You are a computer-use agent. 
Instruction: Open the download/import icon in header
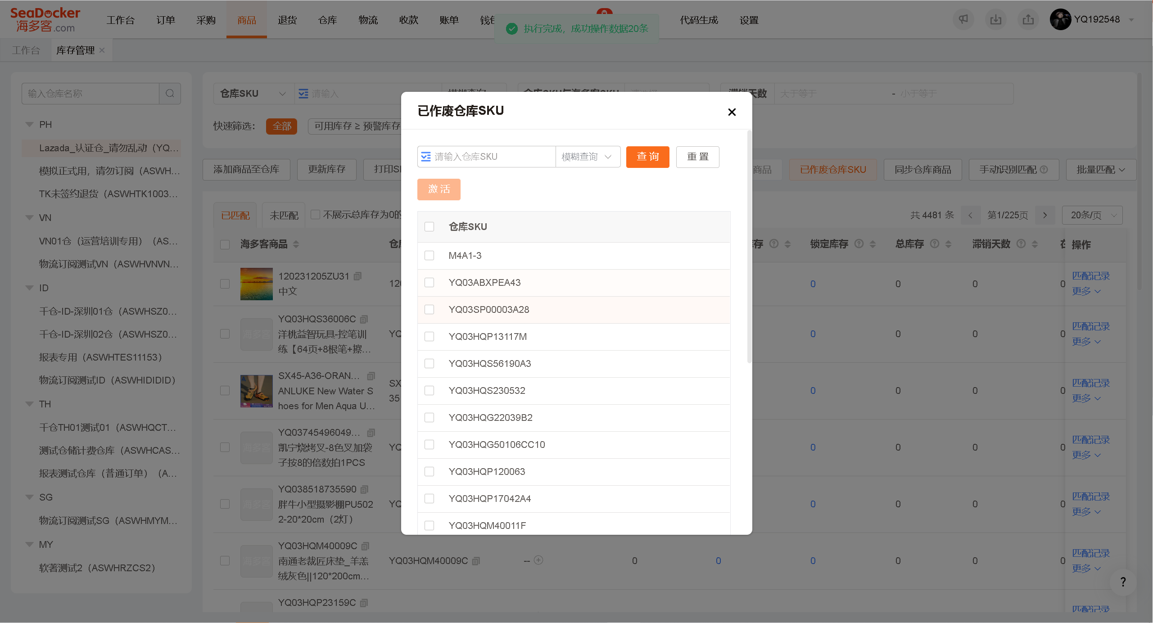995,19
